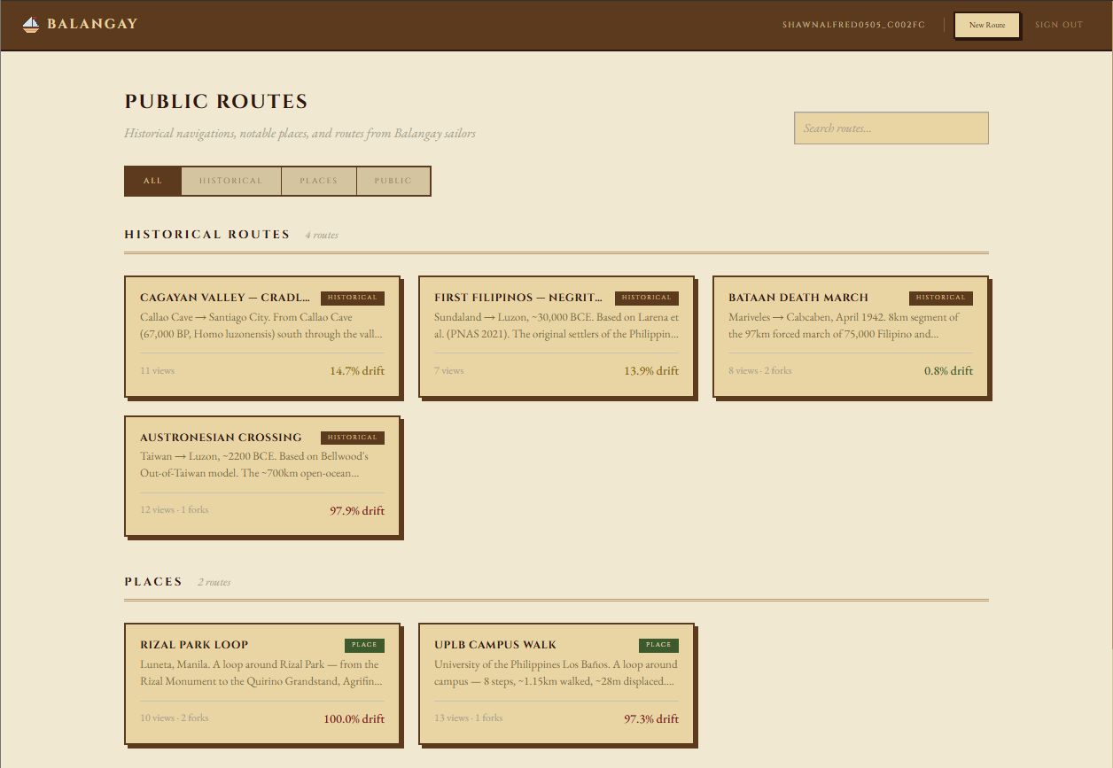Click the Historical Routes section heading
The width and height of the screenshot is (1113, 768).
pos(207,235)
